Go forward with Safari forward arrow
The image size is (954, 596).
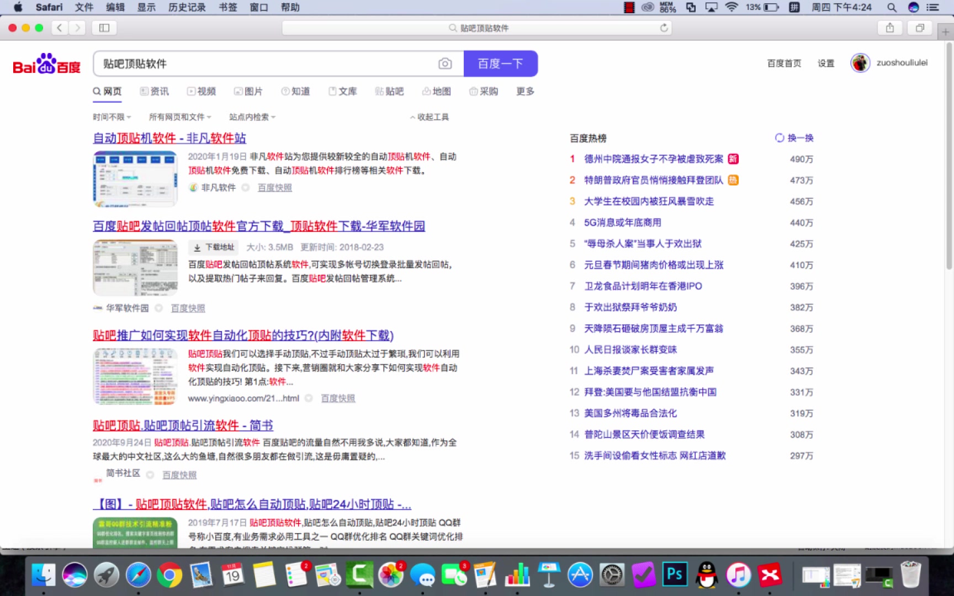click(78, 28)
